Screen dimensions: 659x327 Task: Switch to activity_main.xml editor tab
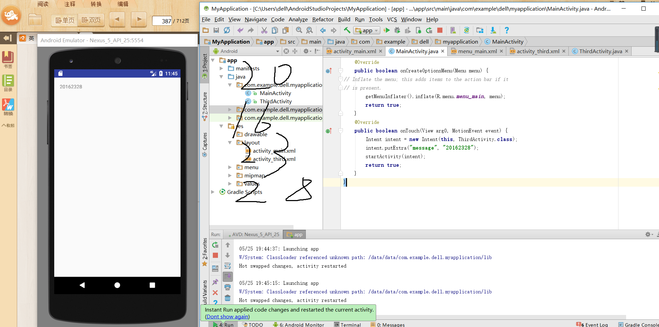355,51
